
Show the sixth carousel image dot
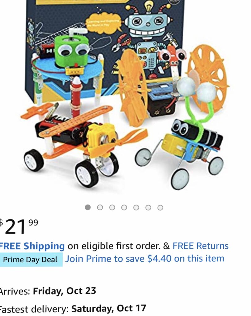pos(148,207)
